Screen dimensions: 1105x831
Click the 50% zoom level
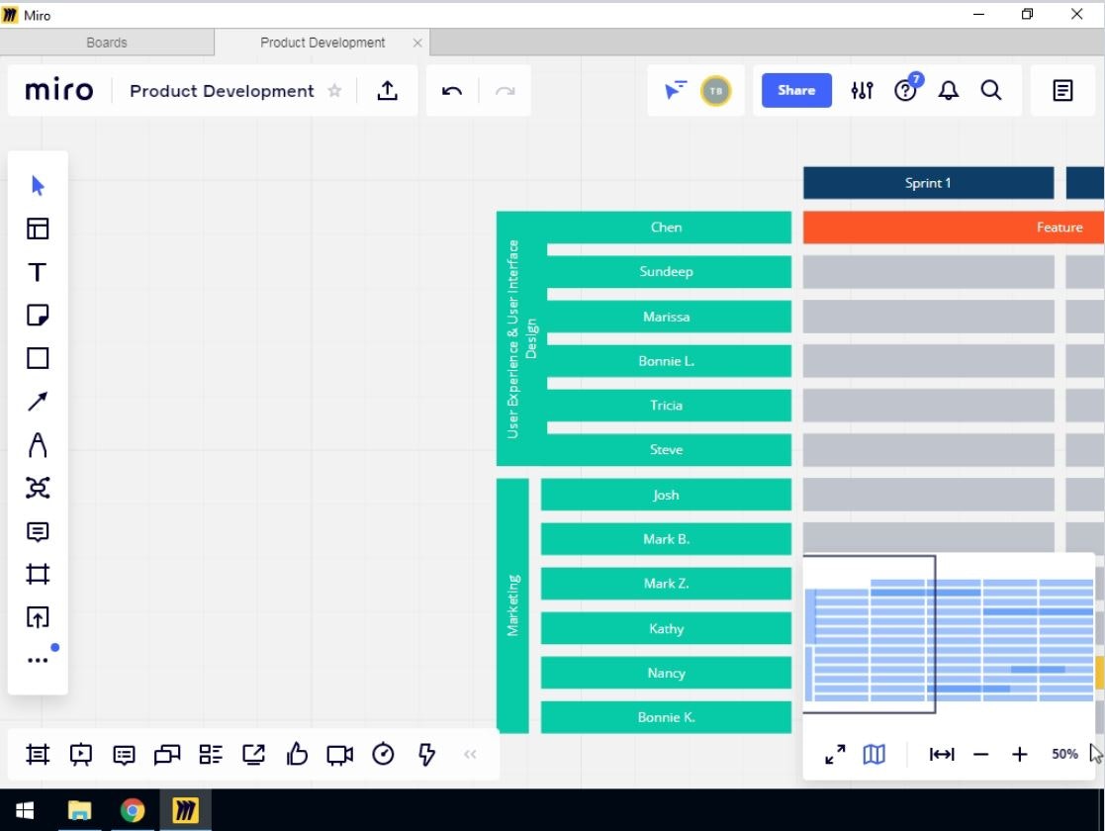pos(1064,754)
